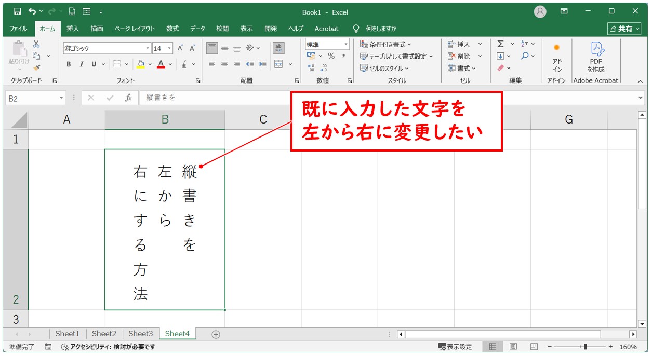Click the Merge and Center icon
Image resolution: width=652 pixels, height=356 pixels.
point(278,64)
